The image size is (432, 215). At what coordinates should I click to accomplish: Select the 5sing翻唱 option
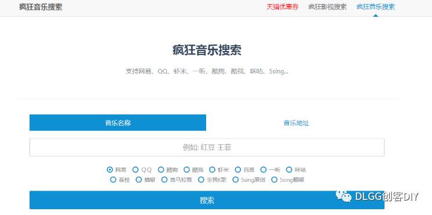[x=274, y=180]
